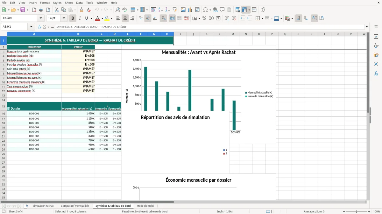
Task: Insert an image
Action: (x=183, y=10)
